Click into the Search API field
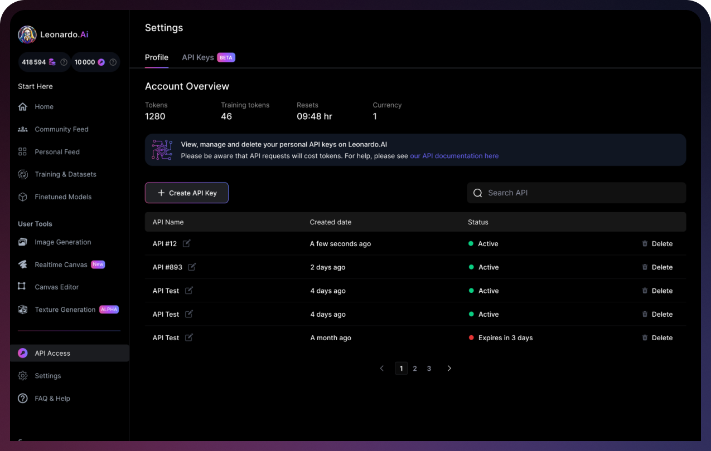This screenshot has height=451, width=711. click(580, 193)
